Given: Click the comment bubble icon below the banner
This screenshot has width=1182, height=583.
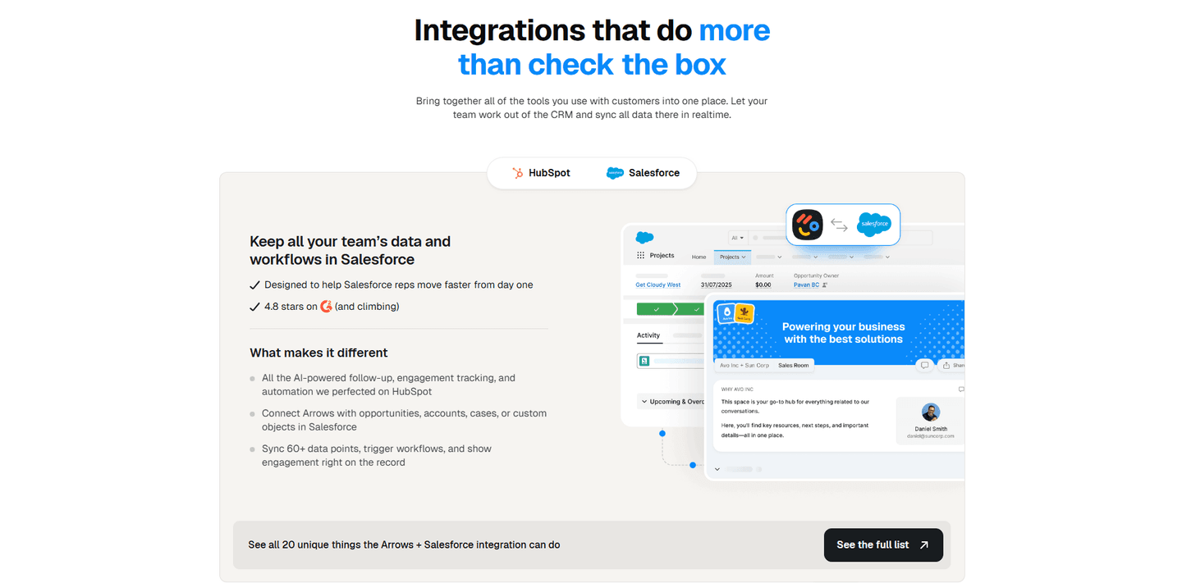Looking at the screenshot, I should pyautogui.click(x=924, y=365).
